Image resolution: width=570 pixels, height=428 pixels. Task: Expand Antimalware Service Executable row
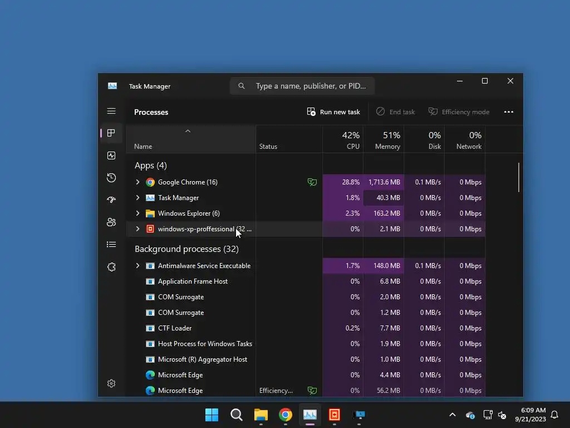tap(138, 266)
